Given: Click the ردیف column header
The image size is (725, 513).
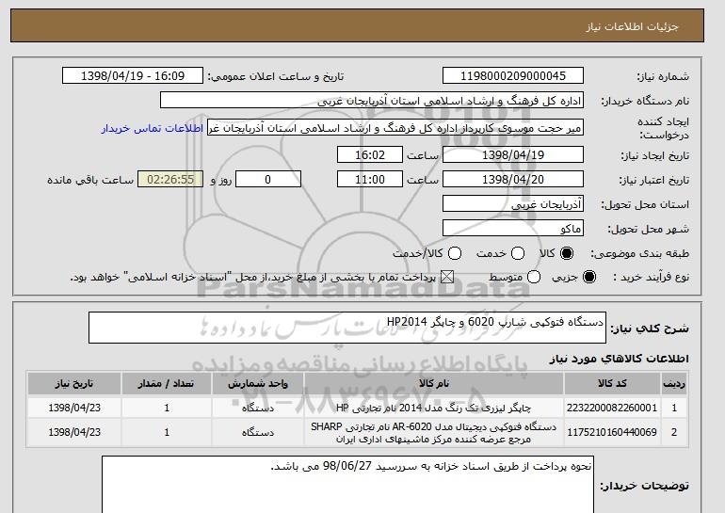Looking at the screenshot, I should coord(673,384).
